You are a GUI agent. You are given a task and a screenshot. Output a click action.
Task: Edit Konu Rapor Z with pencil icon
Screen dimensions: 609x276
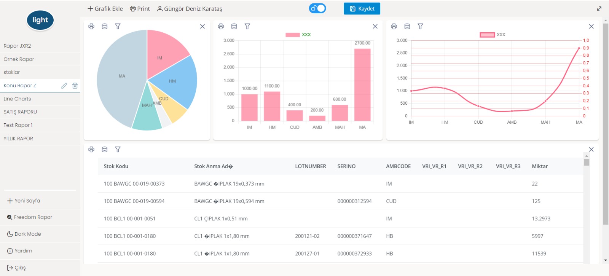pos(64,86)
